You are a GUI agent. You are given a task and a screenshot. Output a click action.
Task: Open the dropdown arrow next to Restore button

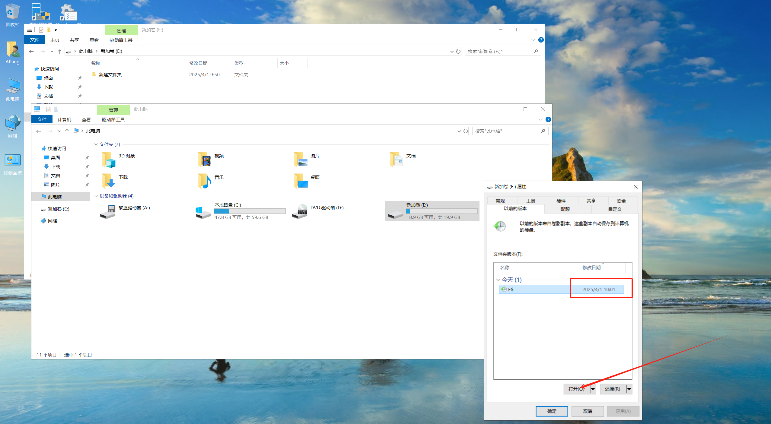click(x=629, y=389)
